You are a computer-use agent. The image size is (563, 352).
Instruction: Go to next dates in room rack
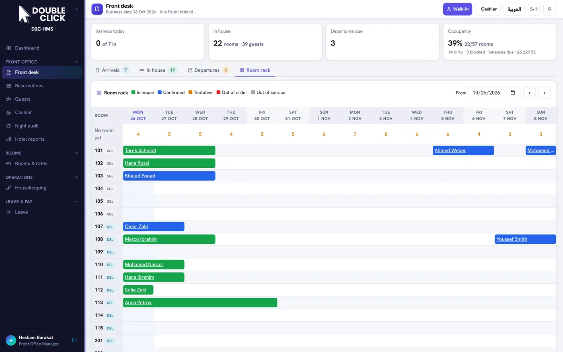pos(545,93)
